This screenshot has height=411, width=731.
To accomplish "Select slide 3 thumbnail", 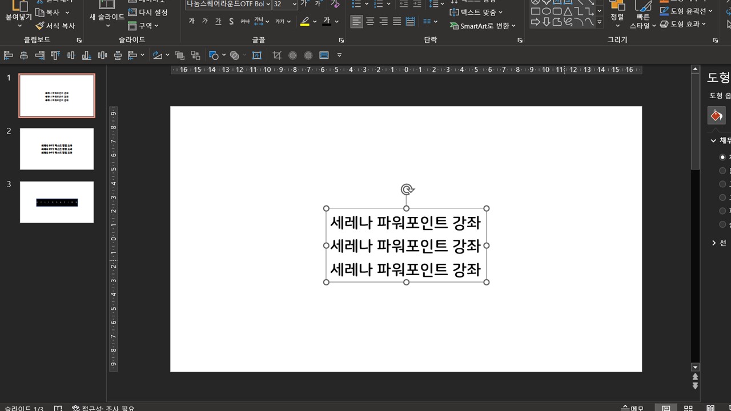I will [57, 202].
